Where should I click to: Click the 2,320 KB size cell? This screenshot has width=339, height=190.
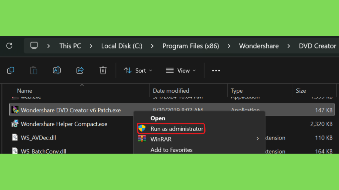[x=321, y=124]
